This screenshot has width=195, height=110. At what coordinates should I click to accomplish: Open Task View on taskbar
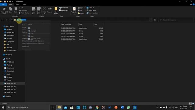click(x=53, y=107)
